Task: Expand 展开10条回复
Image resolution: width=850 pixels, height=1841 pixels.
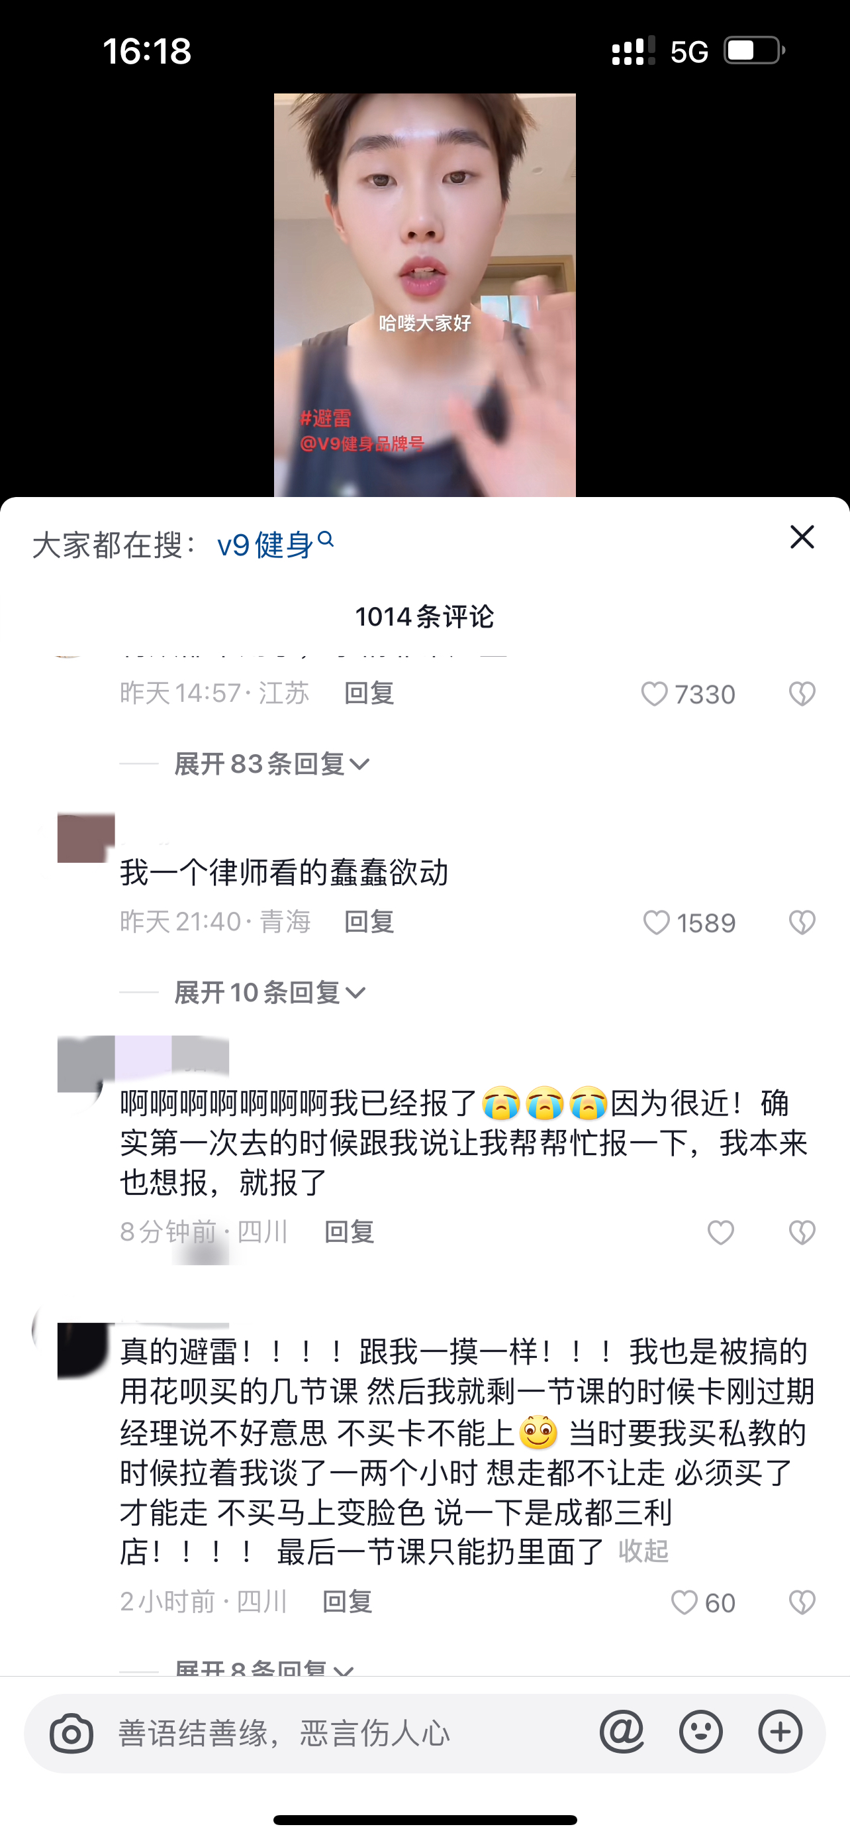Action: tap(270, 993)
